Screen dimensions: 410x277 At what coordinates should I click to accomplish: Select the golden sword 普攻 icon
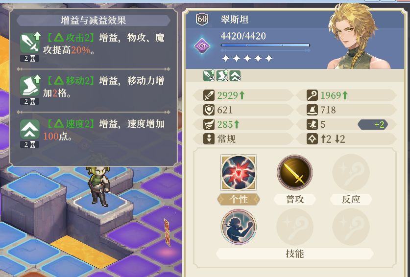click(x=295, y=172)
